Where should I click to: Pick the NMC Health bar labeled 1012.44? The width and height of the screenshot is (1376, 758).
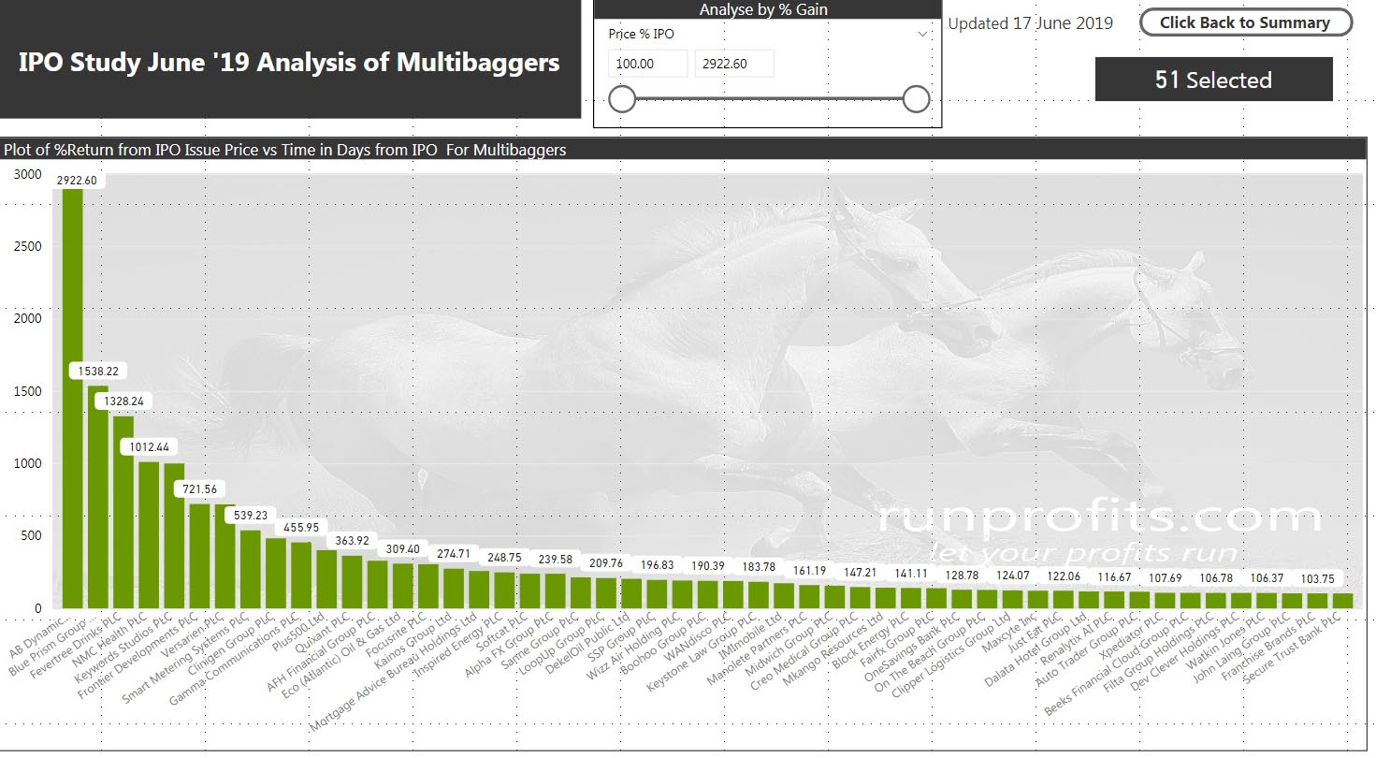coord(149,535)
